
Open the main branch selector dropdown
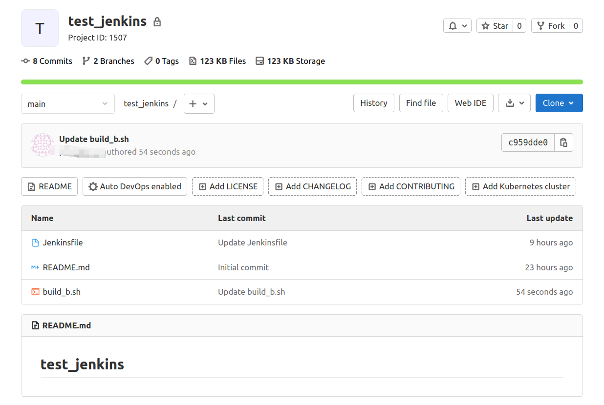pos(67,103)
